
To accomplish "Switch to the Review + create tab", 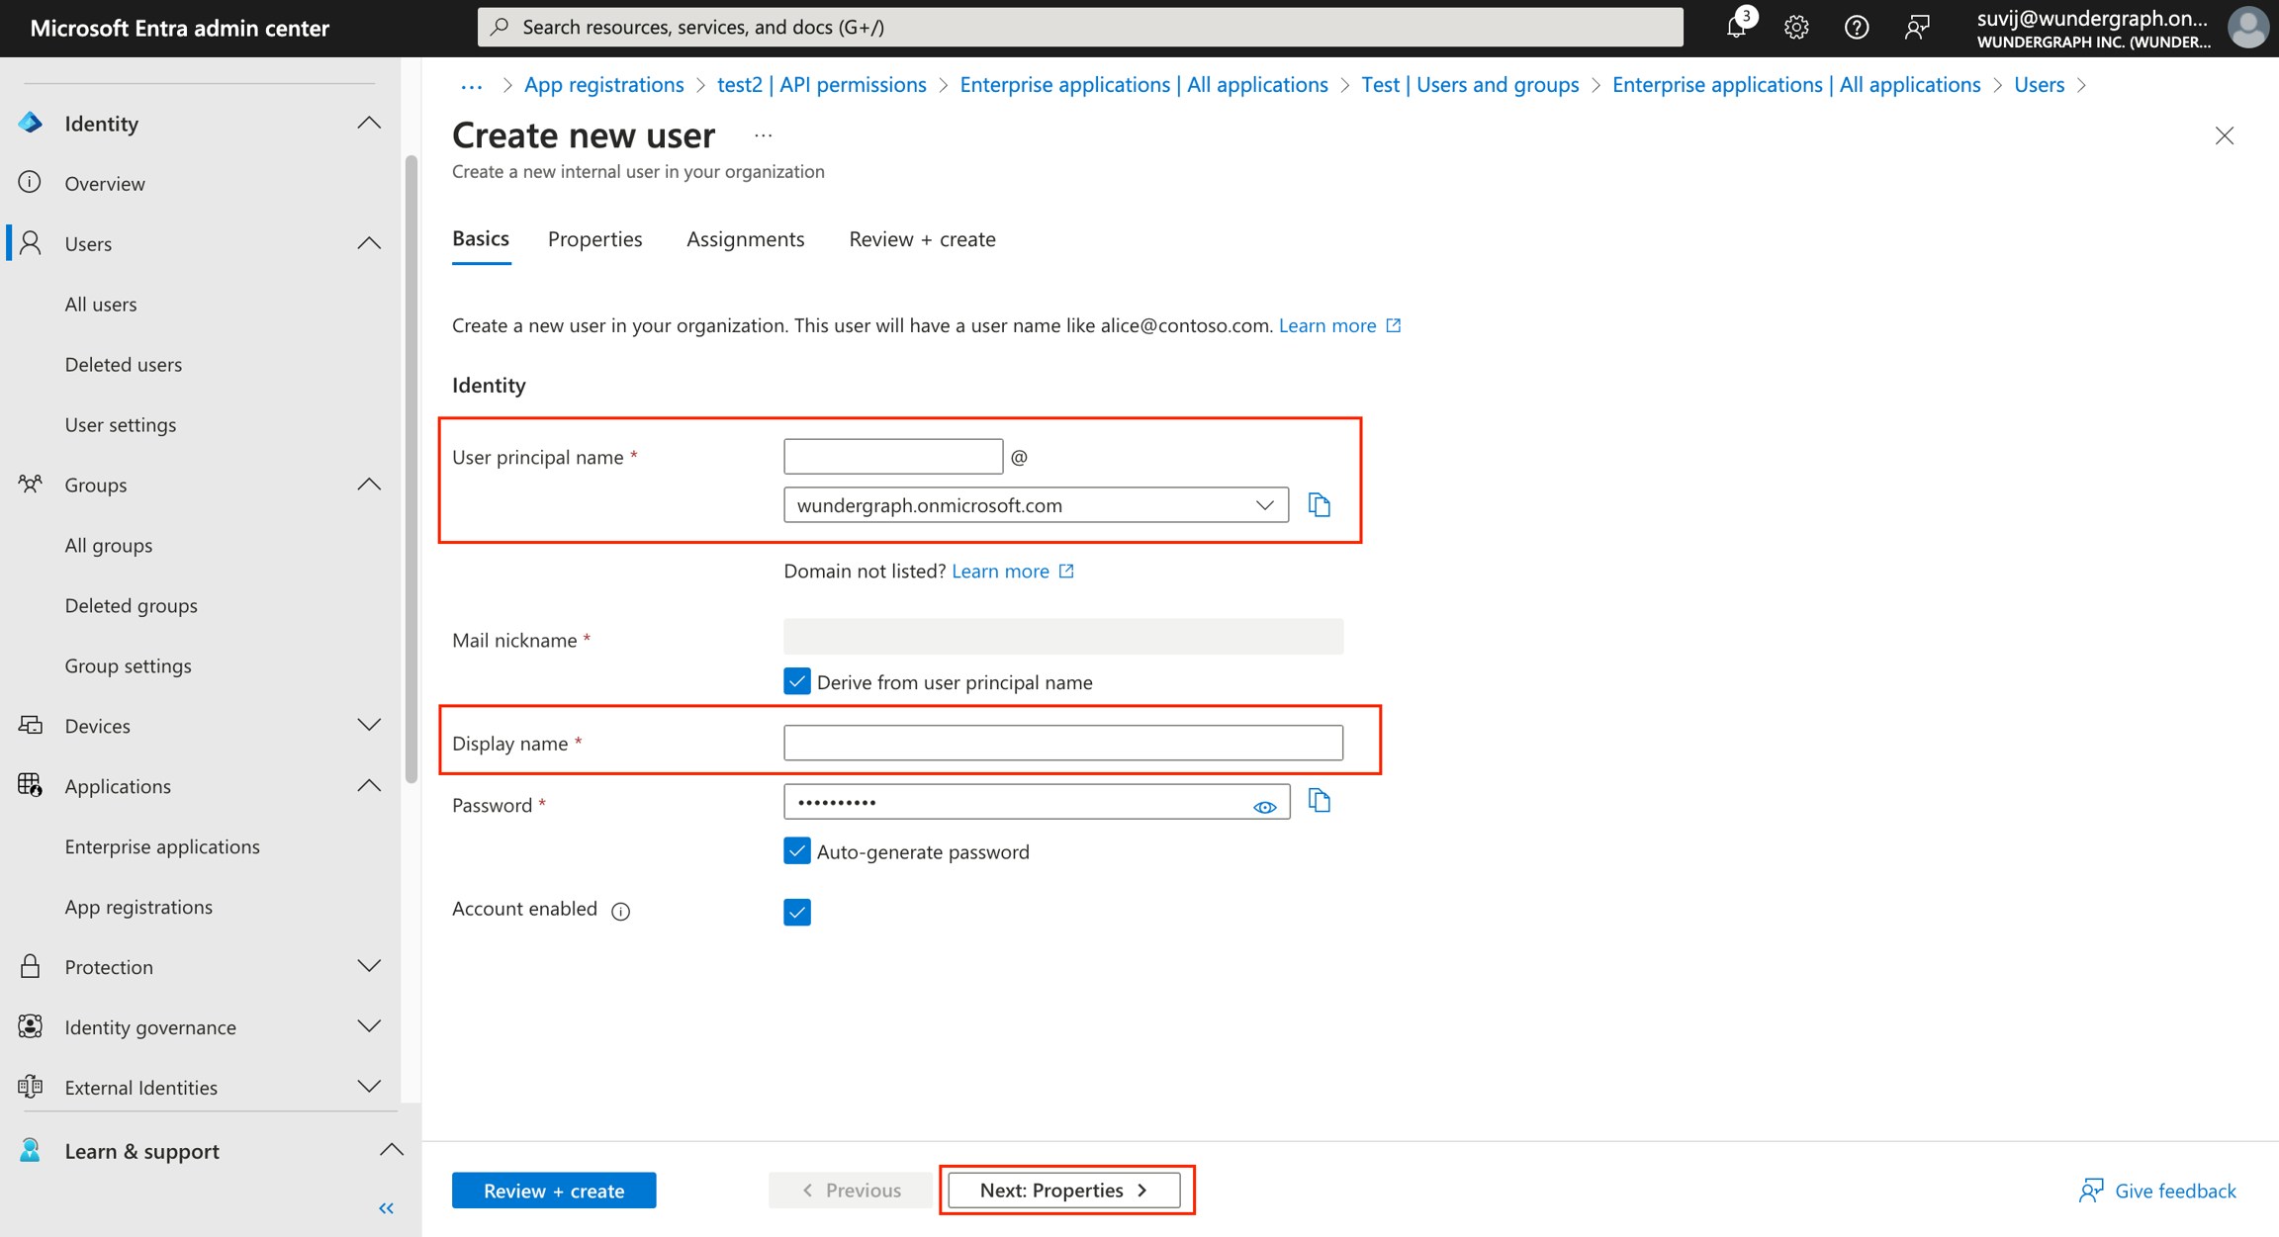I will (921, 238).
